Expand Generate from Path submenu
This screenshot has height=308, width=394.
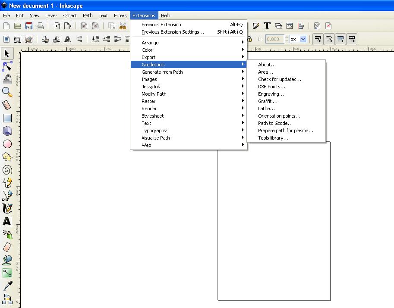[x=189, y=72]
